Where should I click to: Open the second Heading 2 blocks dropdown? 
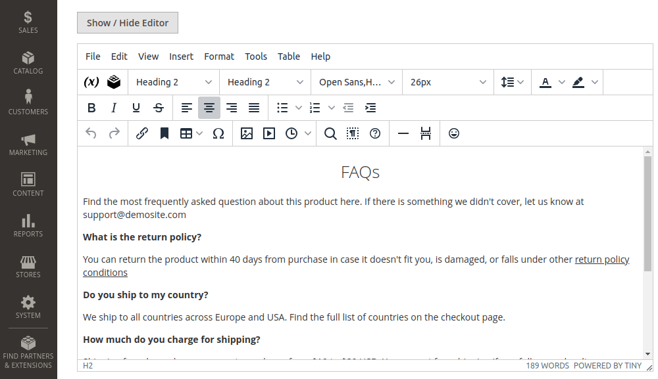click(265, 82)
